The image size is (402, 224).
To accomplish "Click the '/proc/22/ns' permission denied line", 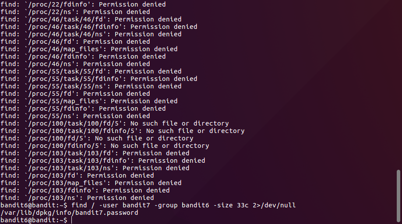I will tap(75, 12).
